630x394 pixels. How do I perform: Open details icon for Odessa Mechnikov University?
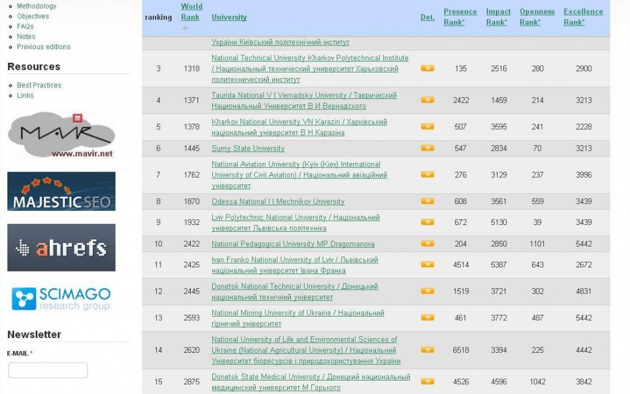tap(428, 201)
